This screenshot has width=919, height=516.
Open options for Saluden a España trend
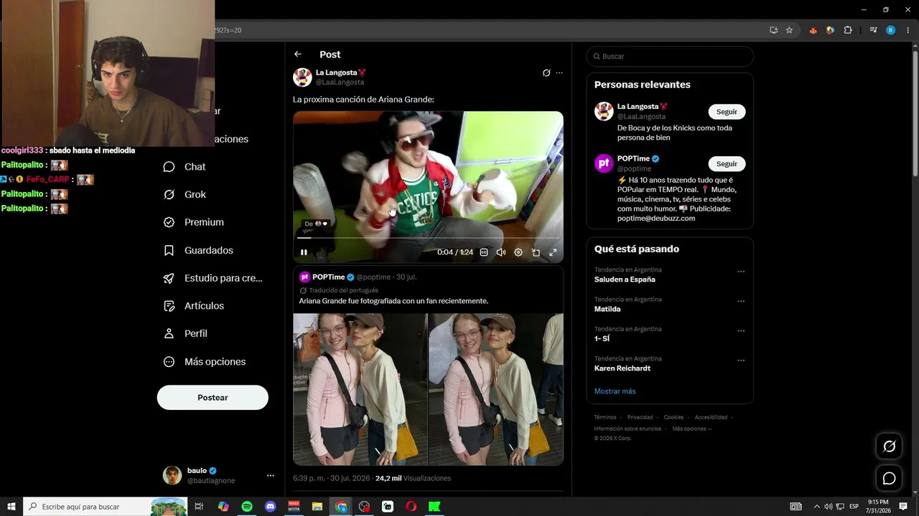(x=741, y=272)
